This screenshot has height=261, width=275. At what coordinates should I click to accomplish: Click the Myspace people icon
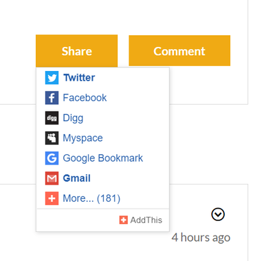pyautogui.click(x=52, y=138)
